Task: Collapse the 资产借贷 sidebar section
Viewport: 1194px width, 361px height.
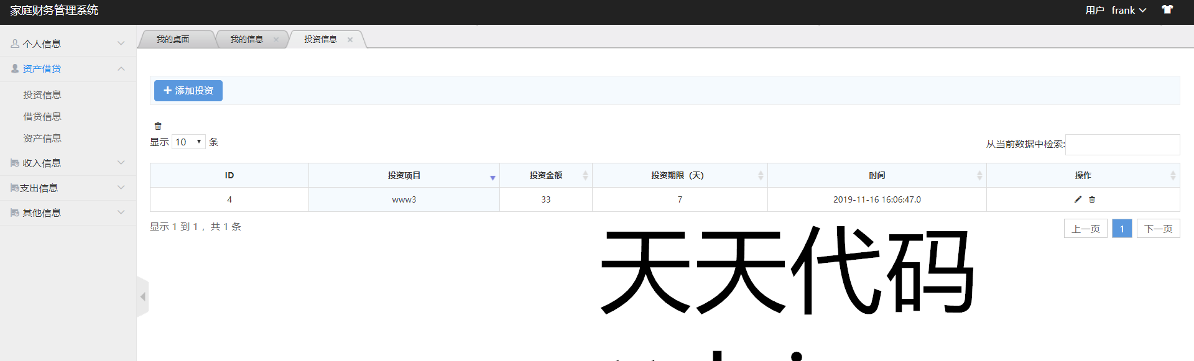Action: [x=68, y=69]
